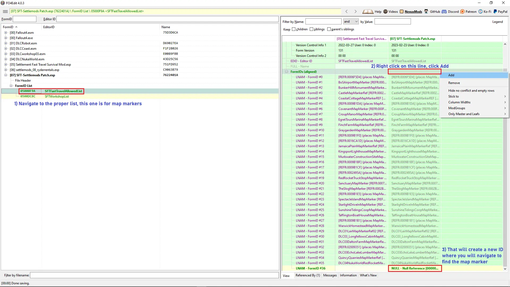Focus the Editor ID search field
This screenshot has width=510, height=287.
167,19
